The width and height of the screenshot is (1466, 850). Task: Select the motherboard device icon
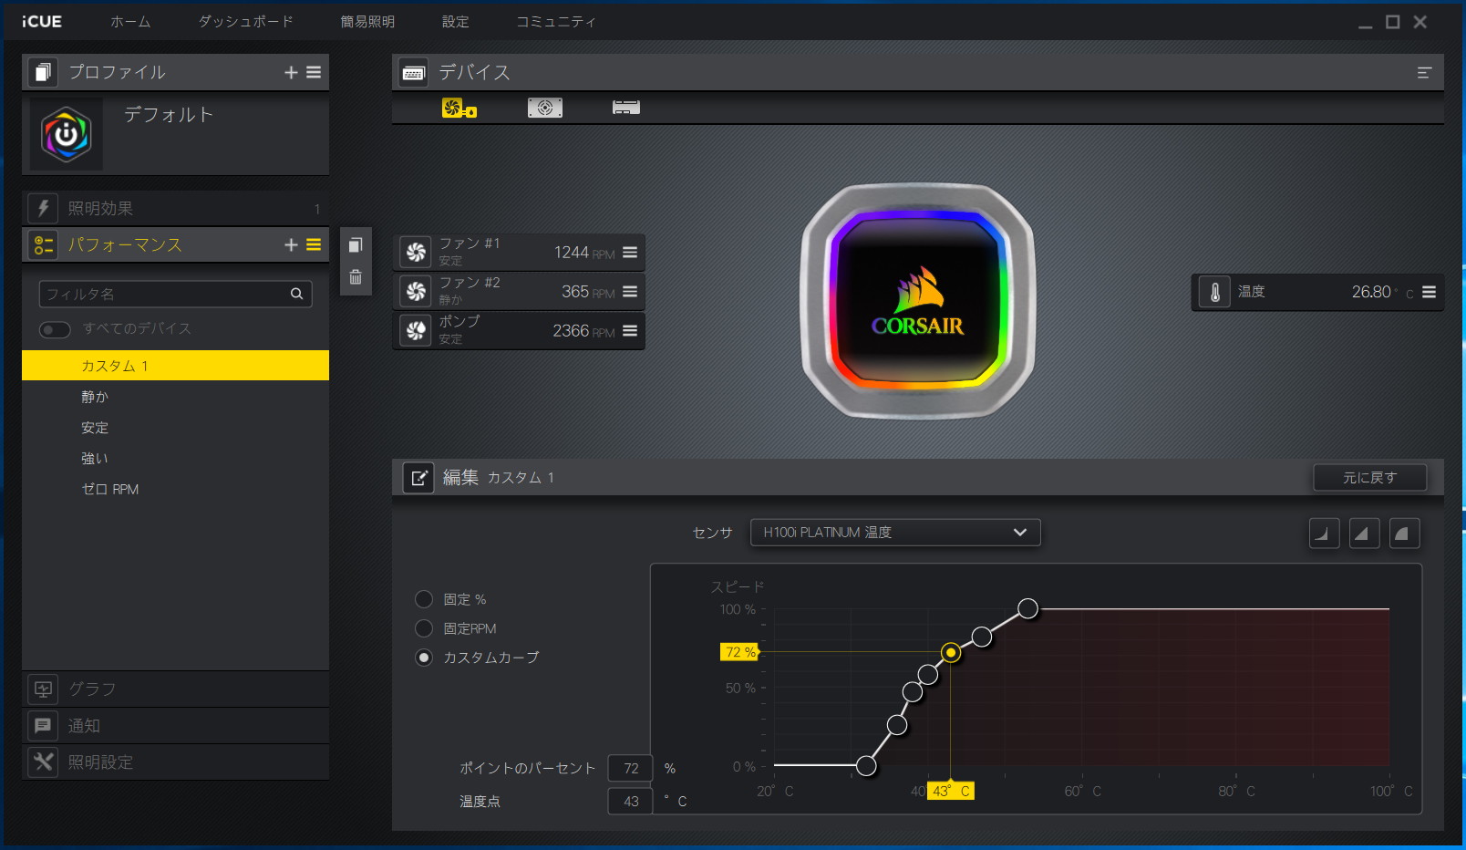pos(545,109)
